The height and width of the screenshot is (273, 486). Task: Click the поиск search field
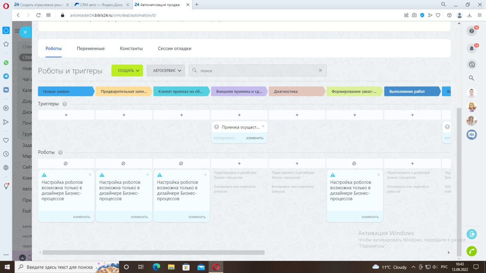point(257,71)
